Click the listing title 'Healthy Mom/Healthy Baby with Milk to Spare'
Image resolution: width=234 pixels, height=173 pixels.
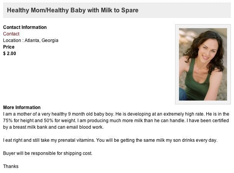point(73,10)
